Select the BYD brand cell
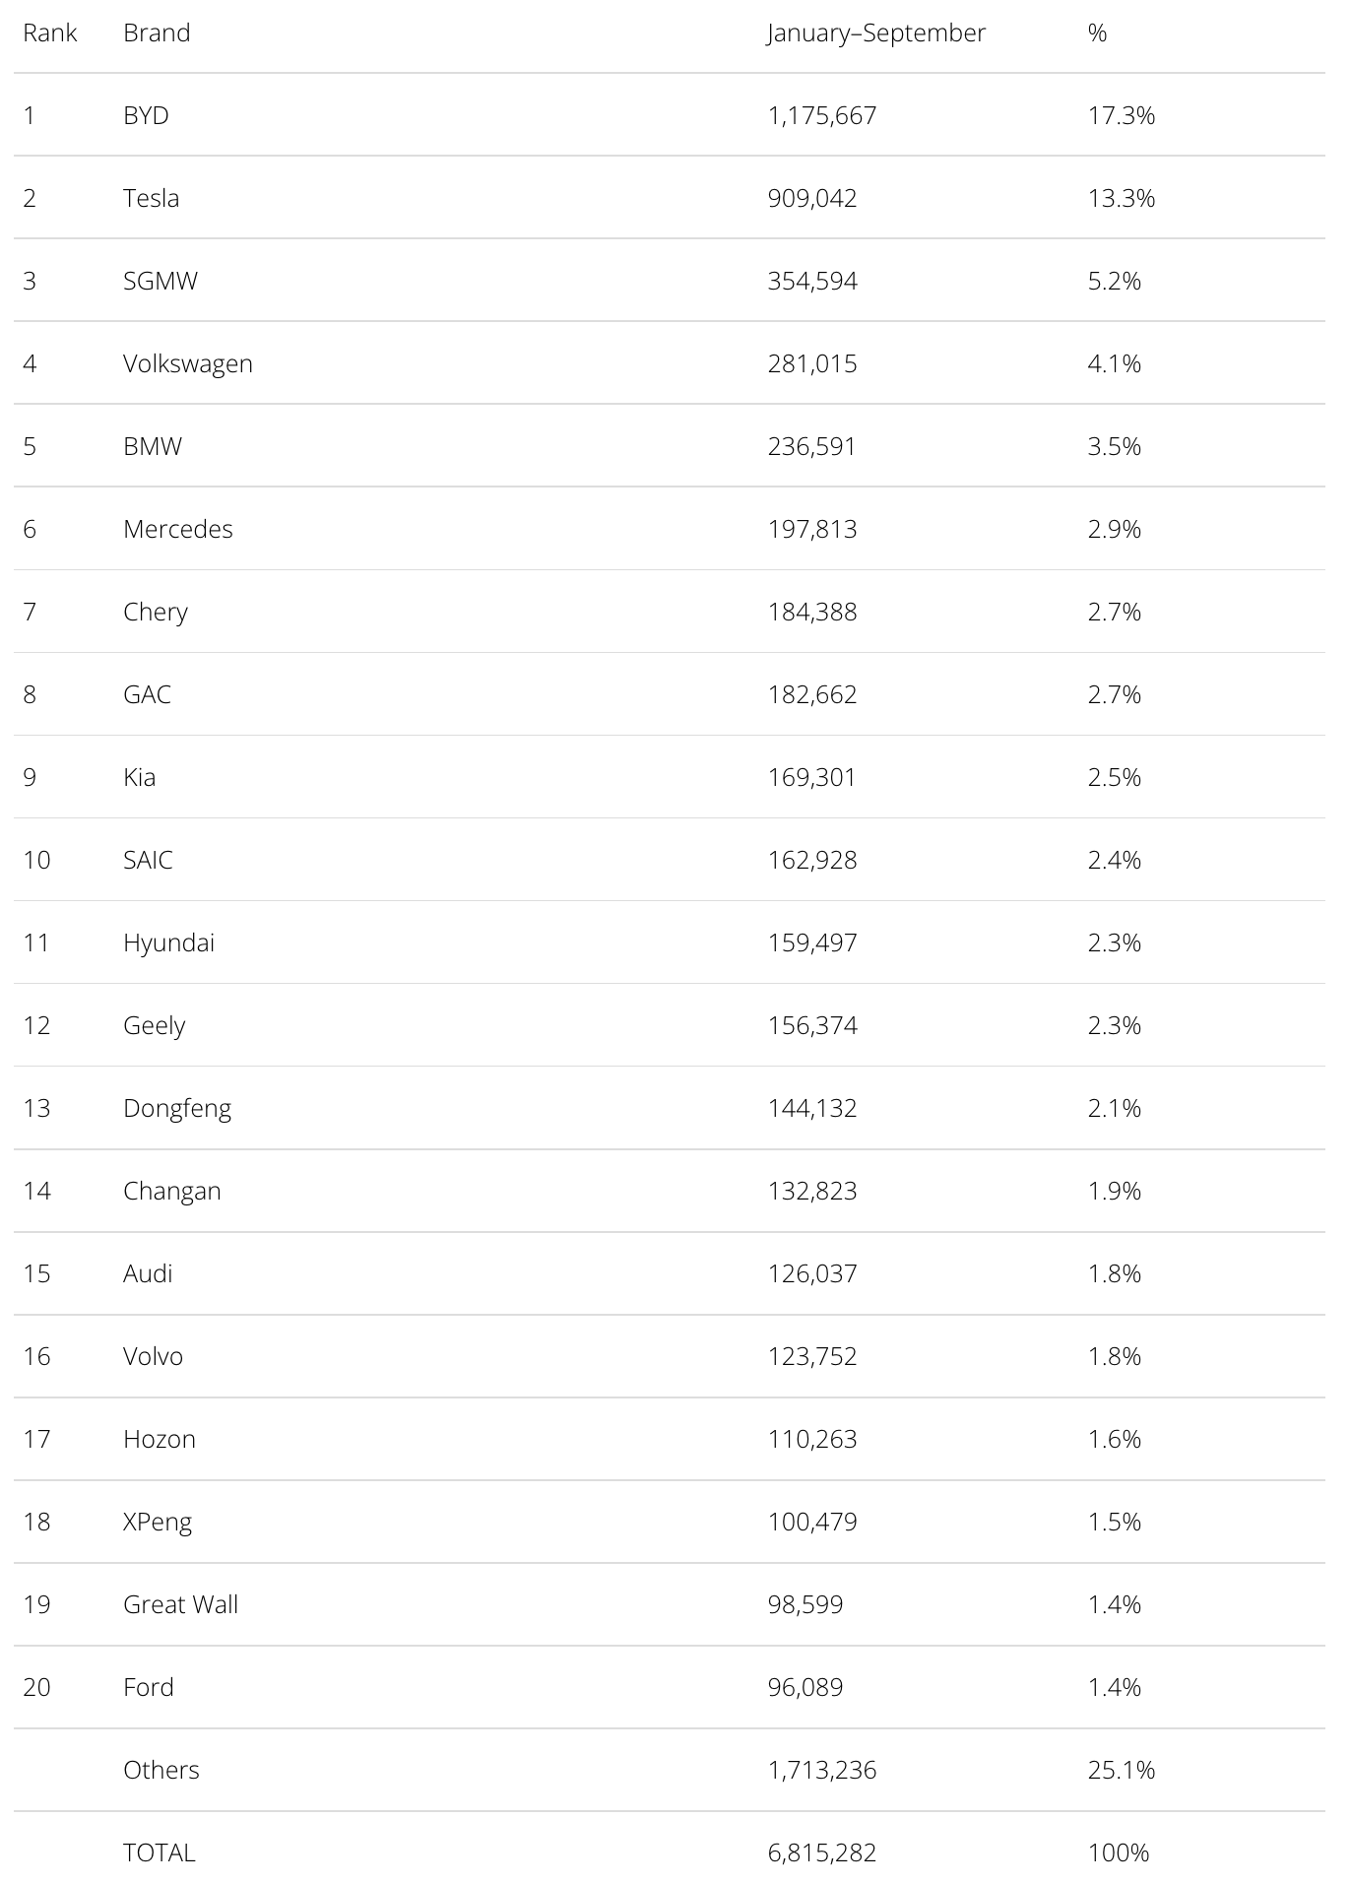The width and height of the screenshot is (1351, 1884). pyautogui.click(x=146, y=115)
